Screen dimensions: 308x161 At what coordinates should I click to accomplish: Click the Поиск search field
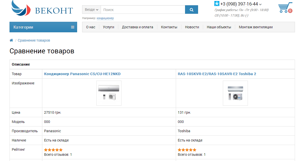[x=143, y=10]
